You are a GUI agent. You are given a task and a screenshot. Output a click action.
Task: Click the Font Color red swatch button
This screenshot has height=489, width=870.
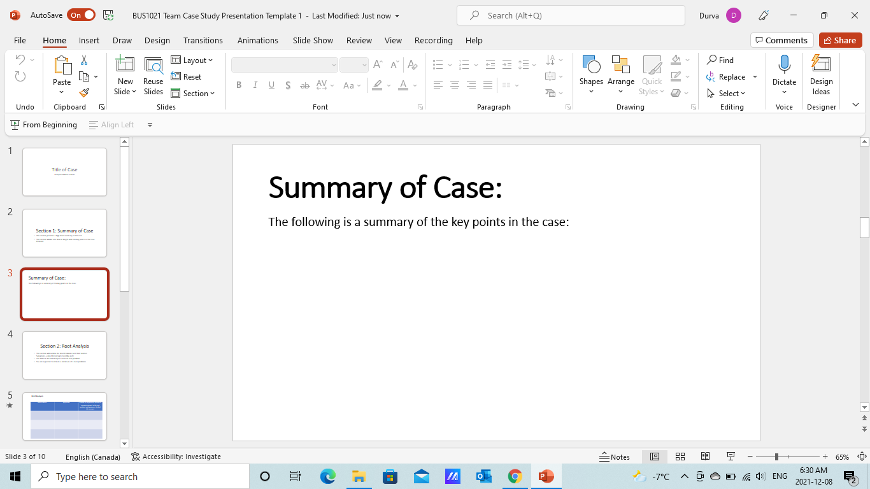tap(403, 85)
